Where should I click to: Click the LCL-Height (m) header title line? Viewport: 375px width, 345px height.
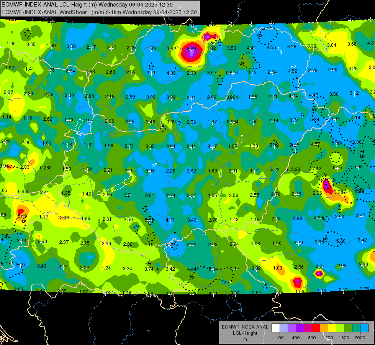(x=86, y=5)
